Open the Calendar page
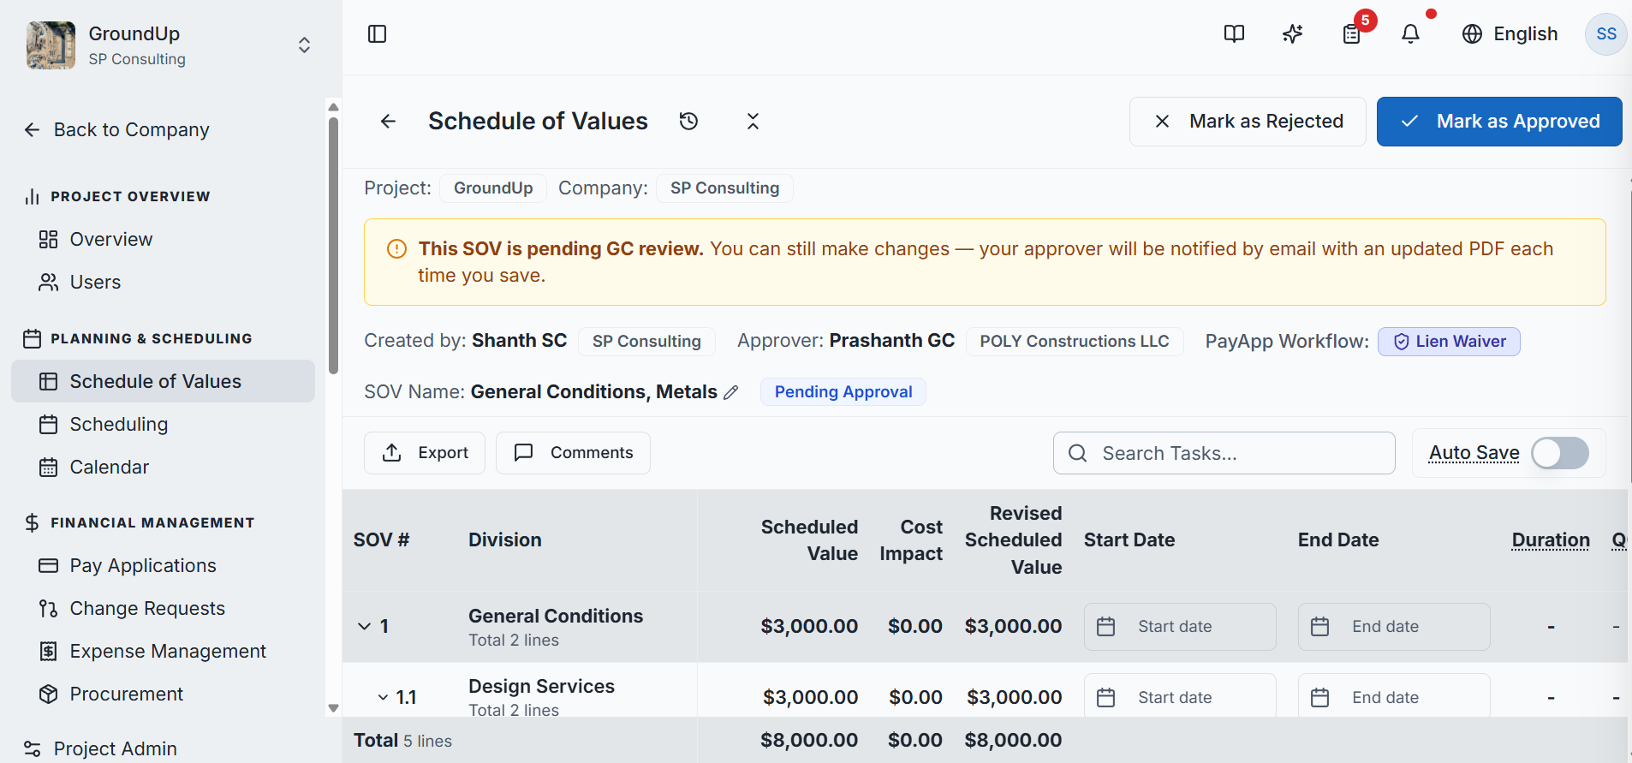This screenshot has height=763, width=1632. point(163,467)
